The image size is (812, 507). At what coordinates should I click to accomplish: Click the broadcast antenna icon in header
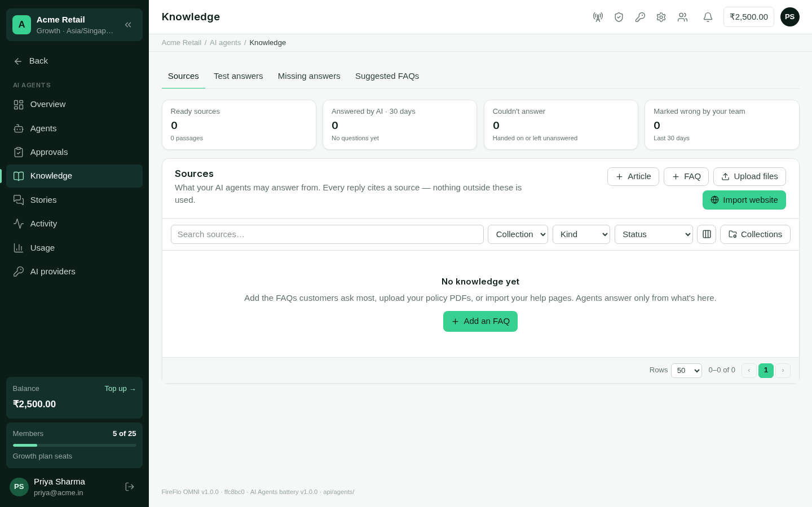pos(598,17)
